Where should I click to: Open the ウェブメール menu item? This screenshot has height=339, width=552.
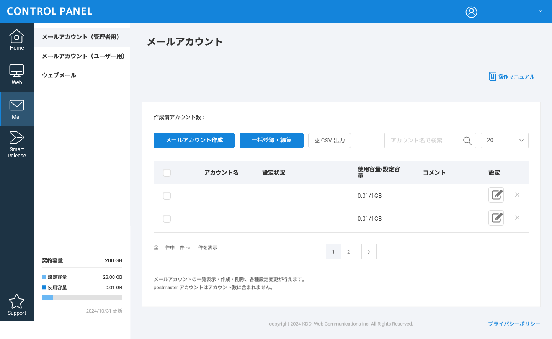(x=59, y=75)
